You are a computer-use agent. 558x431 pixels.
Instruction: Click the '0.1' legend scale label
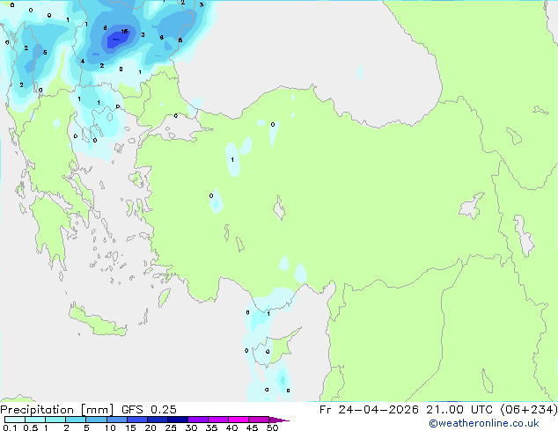[x=10, y=427]
